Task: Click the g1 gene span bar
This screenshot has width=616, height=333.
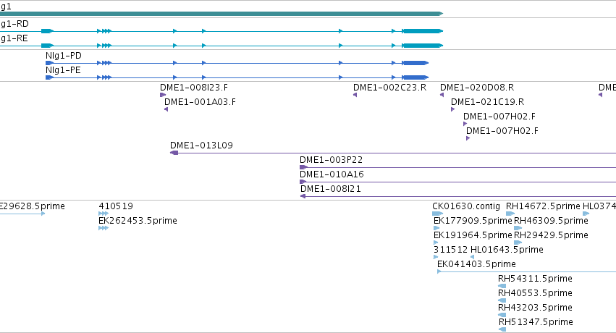Action: (221, 14)
